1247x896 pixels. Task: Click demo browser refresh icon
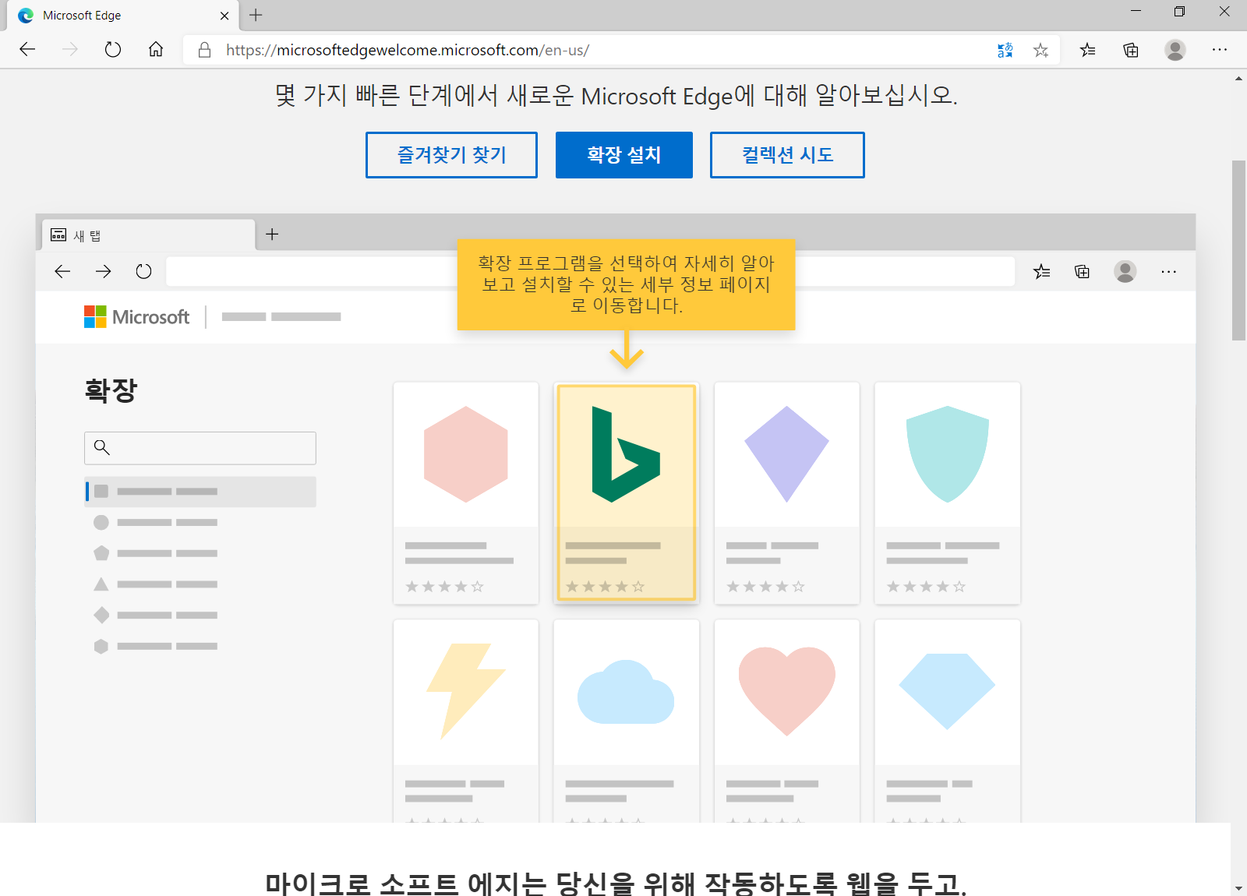(143, 271)
